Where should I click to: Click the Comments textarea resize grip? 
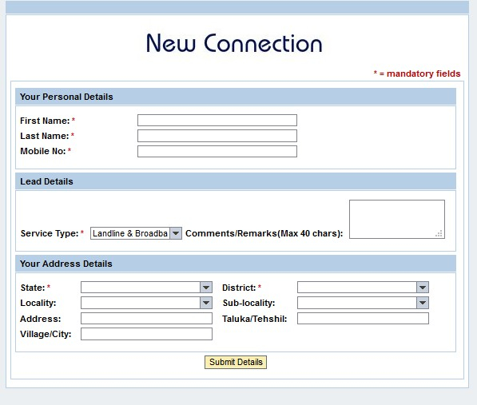[439, 233]
